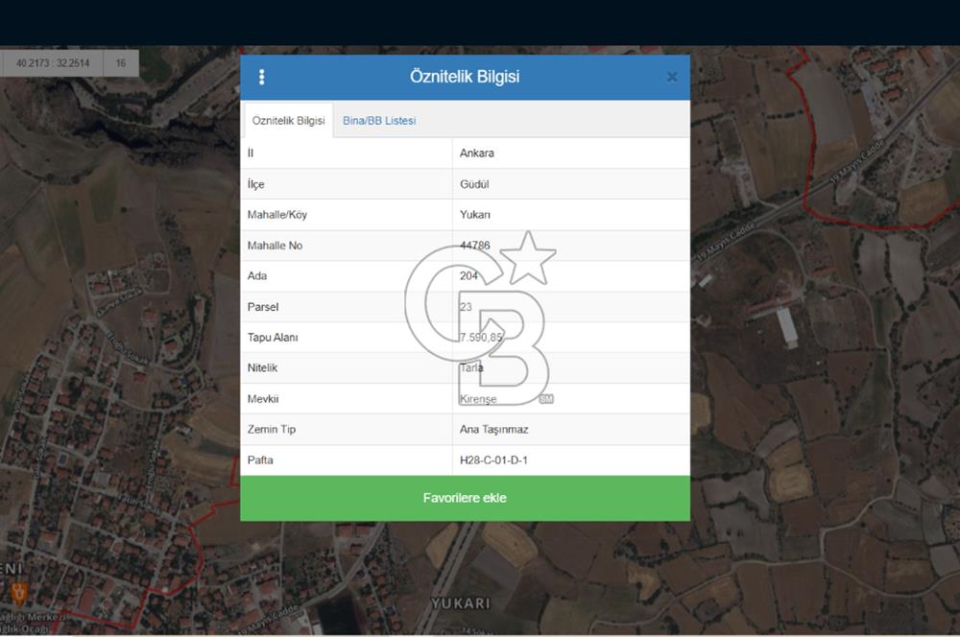Open the three-dot menu in dialog header
Screen dimensions: 960x637
pos(262,77)
